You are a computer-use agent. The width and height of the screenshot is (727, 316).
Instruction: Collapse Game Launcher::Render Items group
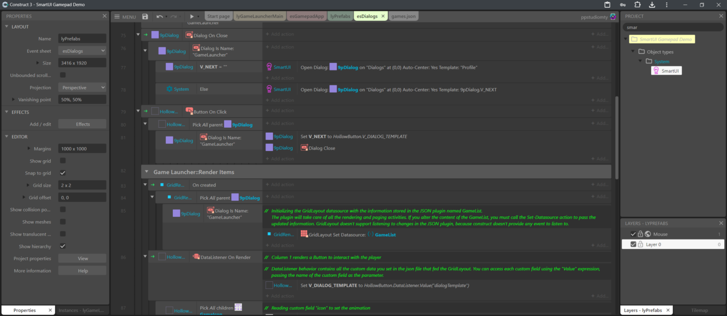point(147,172)
